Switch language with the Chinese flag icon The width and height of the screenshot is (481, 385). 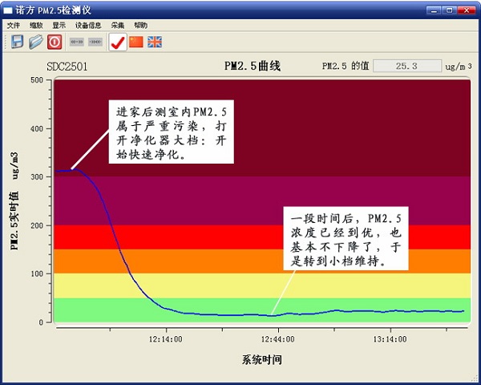point(136,42)
